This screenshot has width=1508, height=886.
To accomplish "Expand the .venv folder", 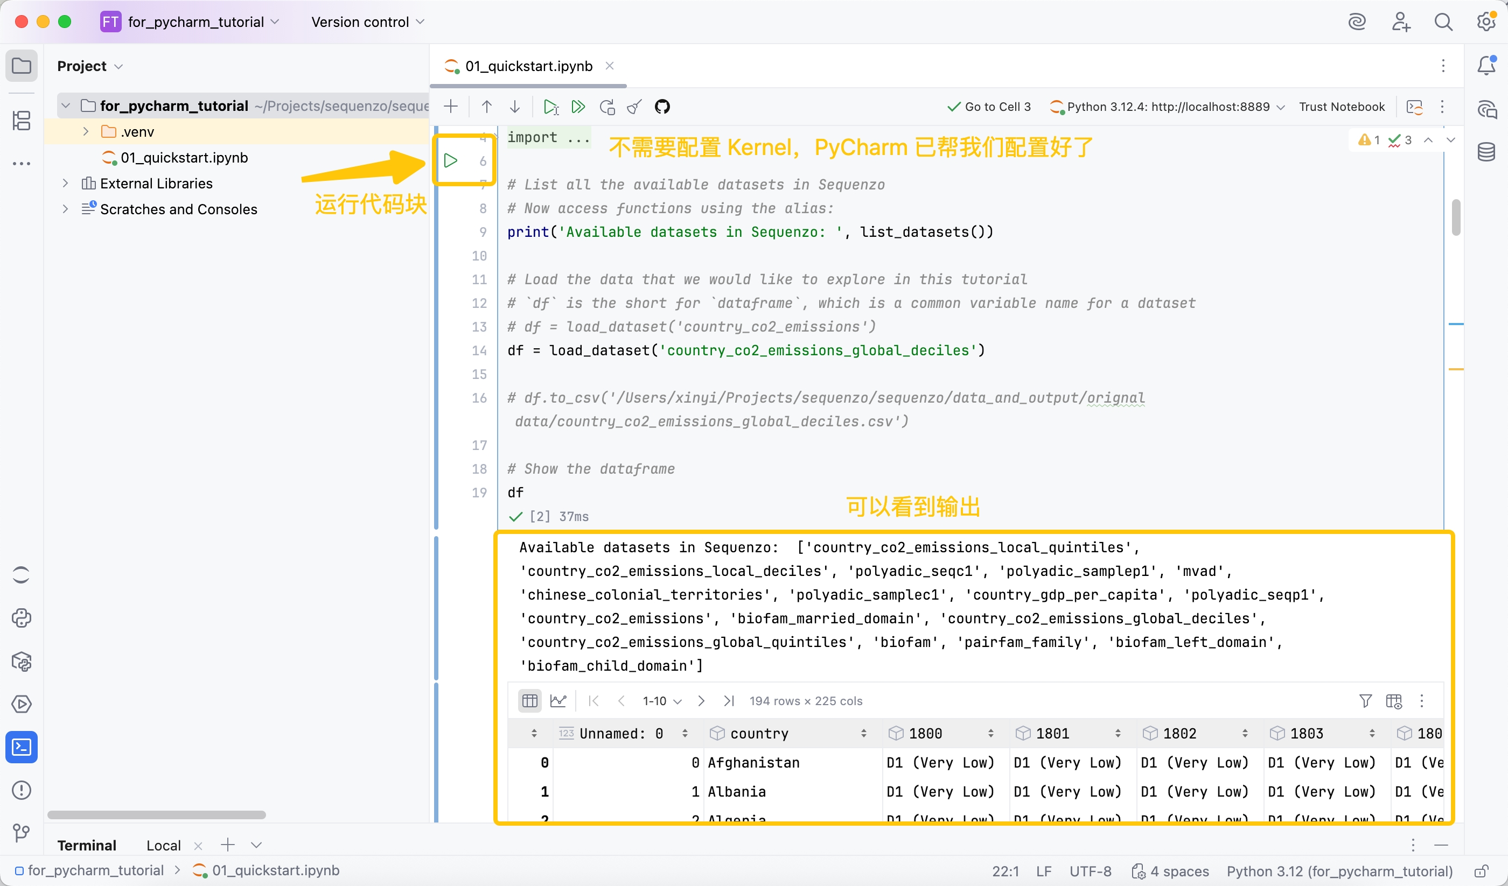I will [86, 132].
